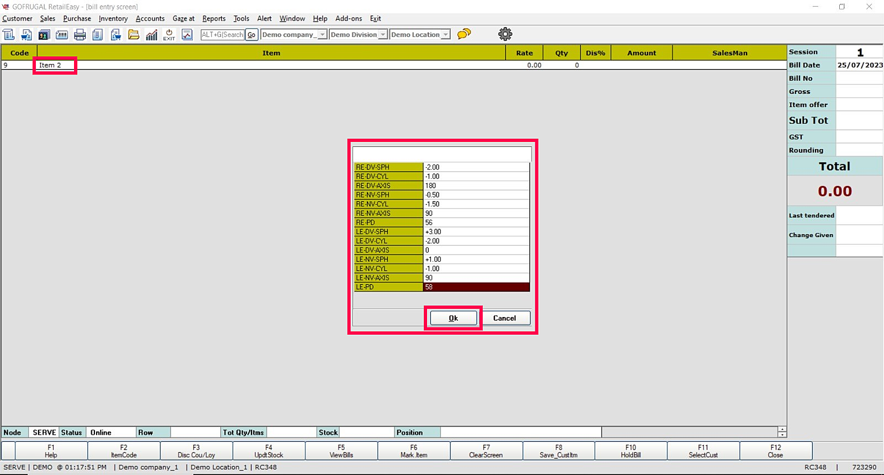This screenshot has height=475, width=884.
Task: Open the yellow folder toolbar icon
Action: click(134, 34)
